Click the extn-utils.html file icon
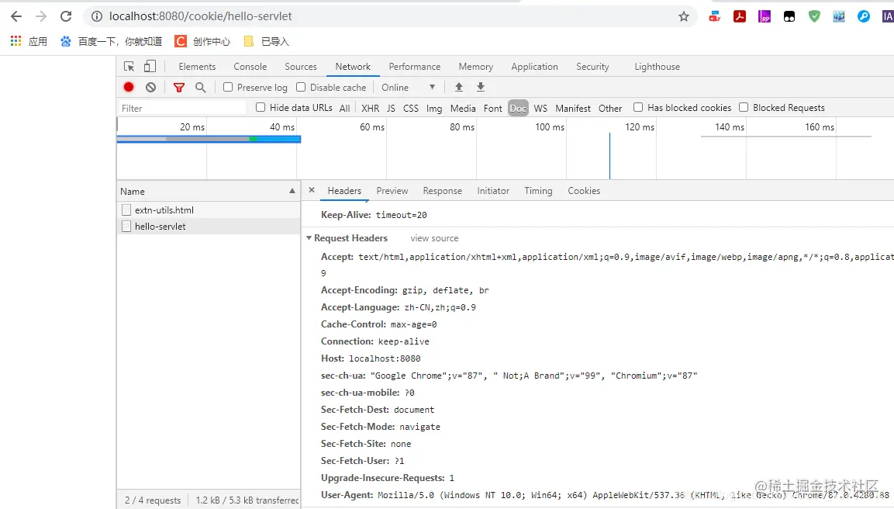The height and width of the screenshot is (509, 894). (x=126, y=210)
